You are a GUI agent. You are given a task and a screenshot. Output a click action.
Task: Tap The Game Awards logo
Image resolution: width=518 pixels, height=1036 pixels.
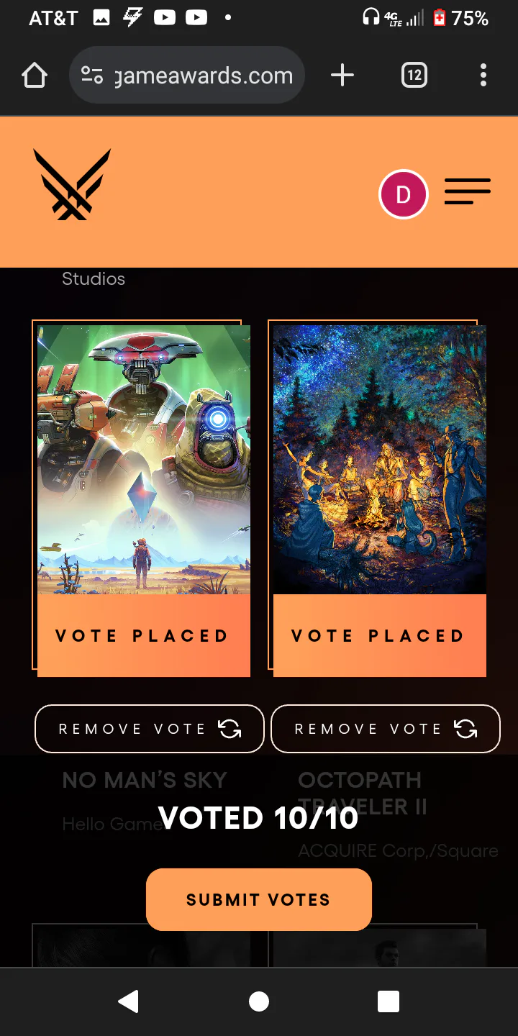(x=72, y=184)
